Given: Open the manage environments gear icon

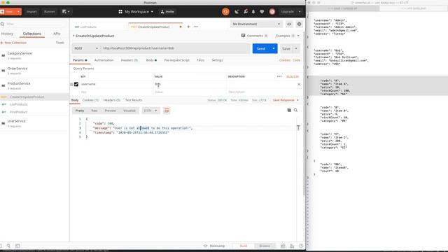Looking at the screenshot, I should coord(299,24).
